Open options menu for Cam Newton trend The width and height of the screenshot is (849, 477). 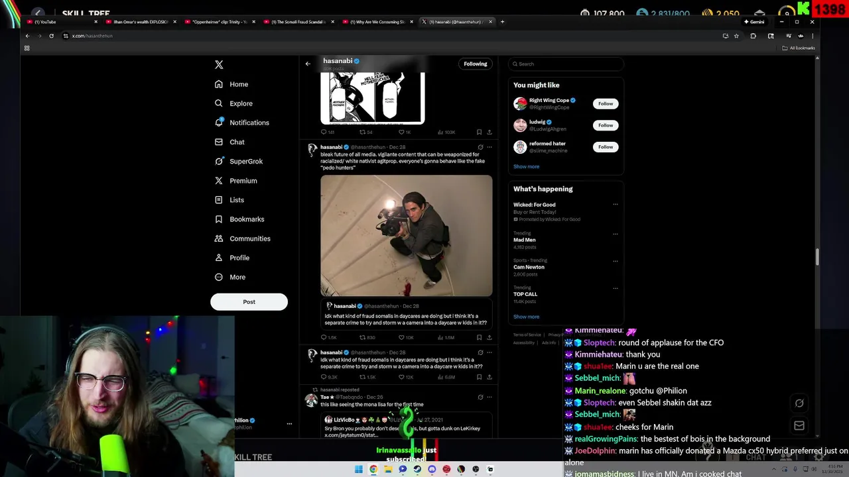(x=616, y=260)
